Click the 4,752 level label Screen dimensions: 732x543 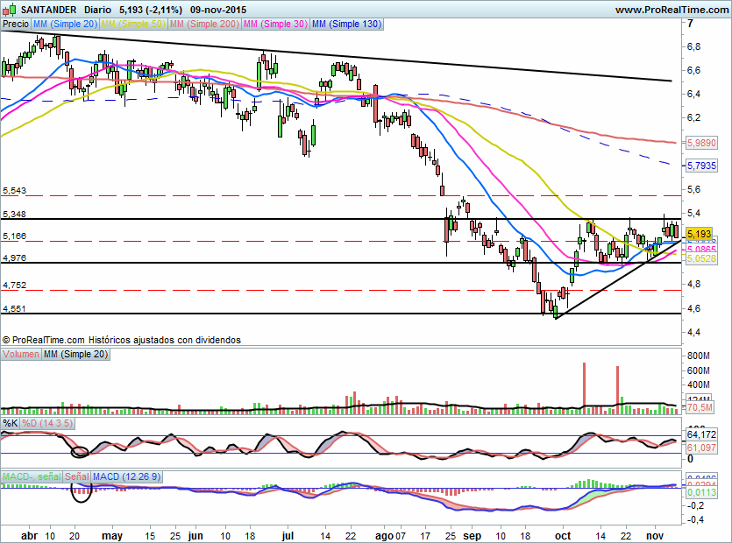[x=15, y=285]
